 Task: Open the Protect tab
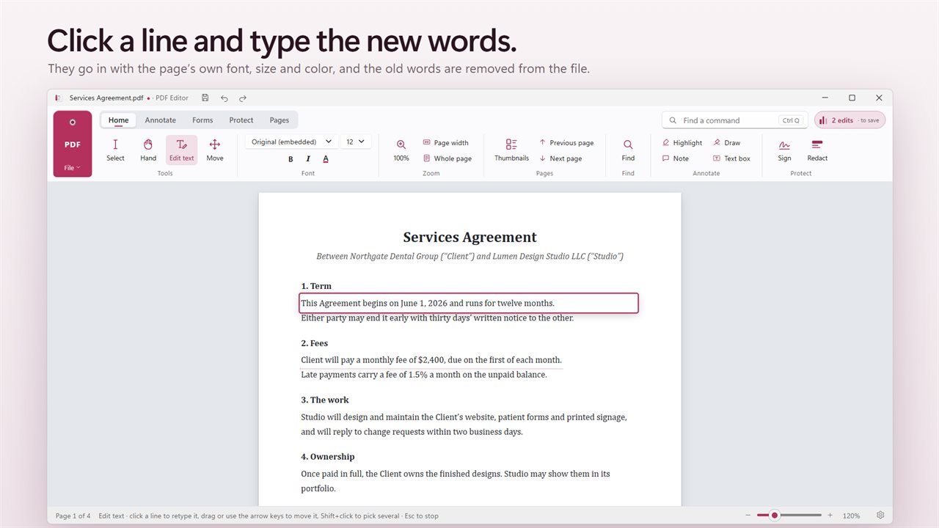(x=241, y=120)
